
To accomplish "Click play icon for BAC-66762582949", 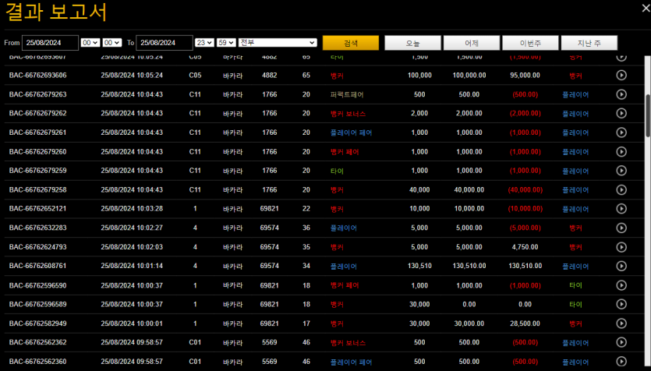I will 621,323.
